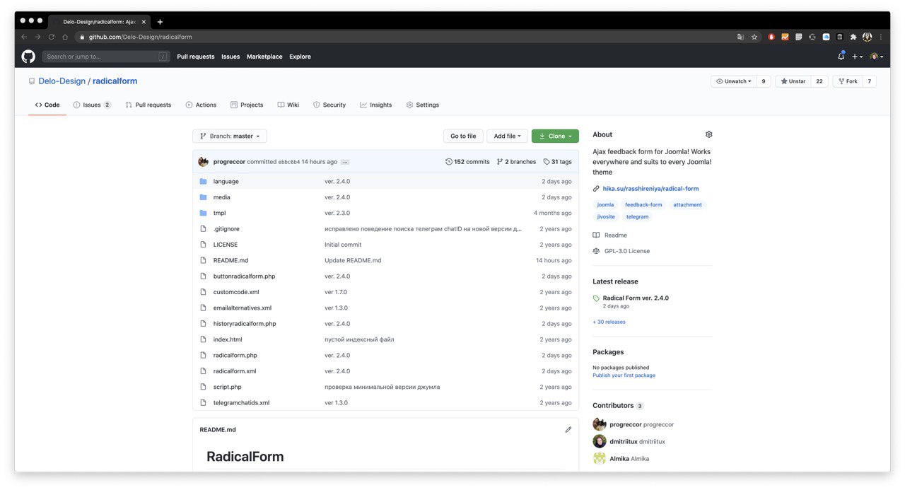Click the translate page icon in the address bar
Image resolution: width=905 pixels, height=490 pixels.
point(740,37)
